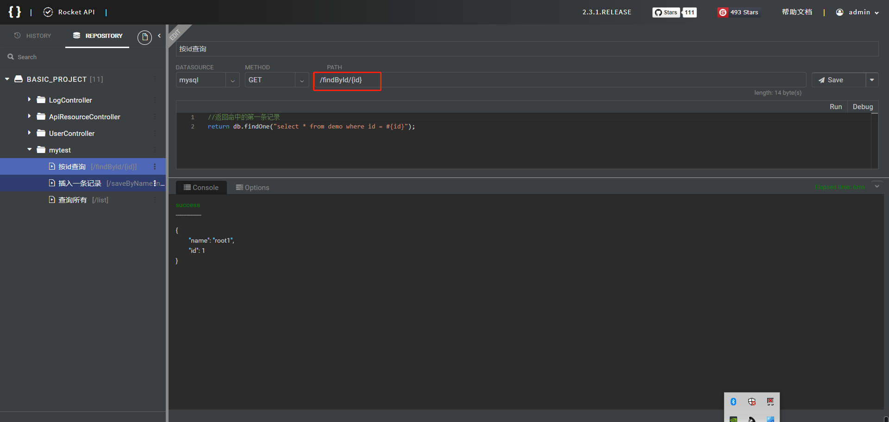Click the comment on code line 1
Image resolution: width=889 pixels, height=422 pixels.
click(x=244, y=117)
